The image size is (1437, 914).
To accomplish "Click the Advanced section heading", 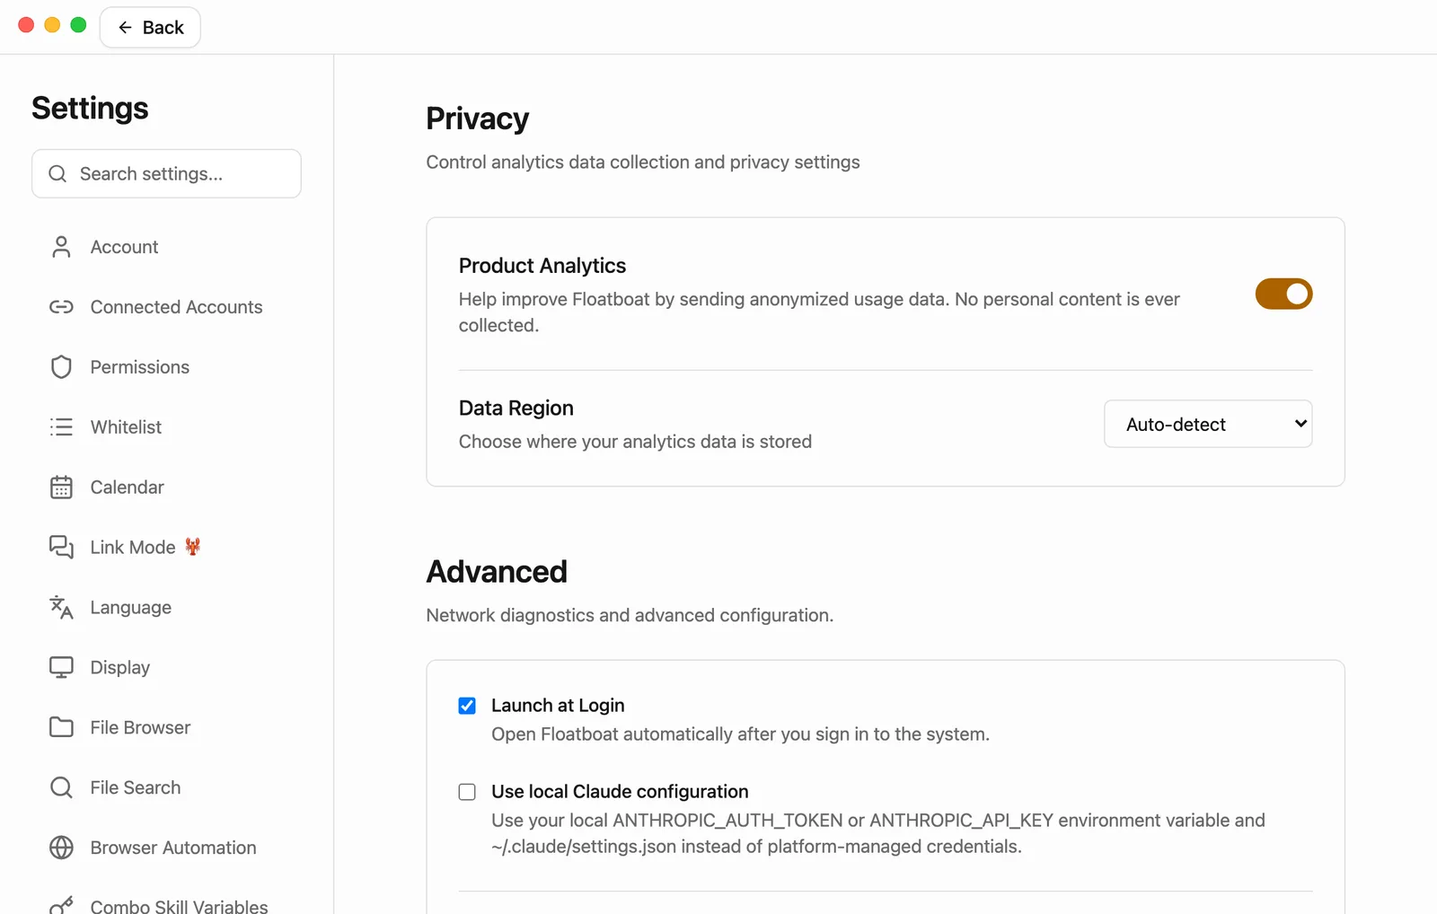I will coord(497,572).
